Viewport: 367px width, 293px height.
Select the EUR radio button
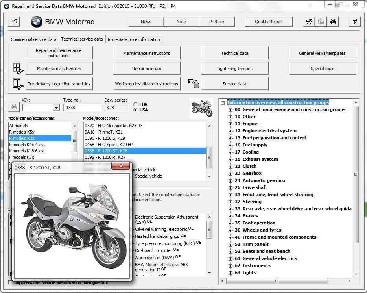135,104
